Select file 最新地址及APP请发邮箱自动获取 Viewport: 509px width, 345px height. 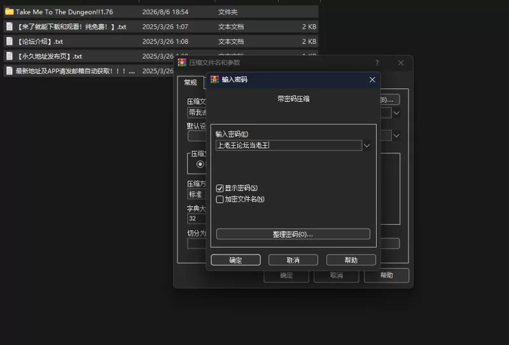point(75,71)
